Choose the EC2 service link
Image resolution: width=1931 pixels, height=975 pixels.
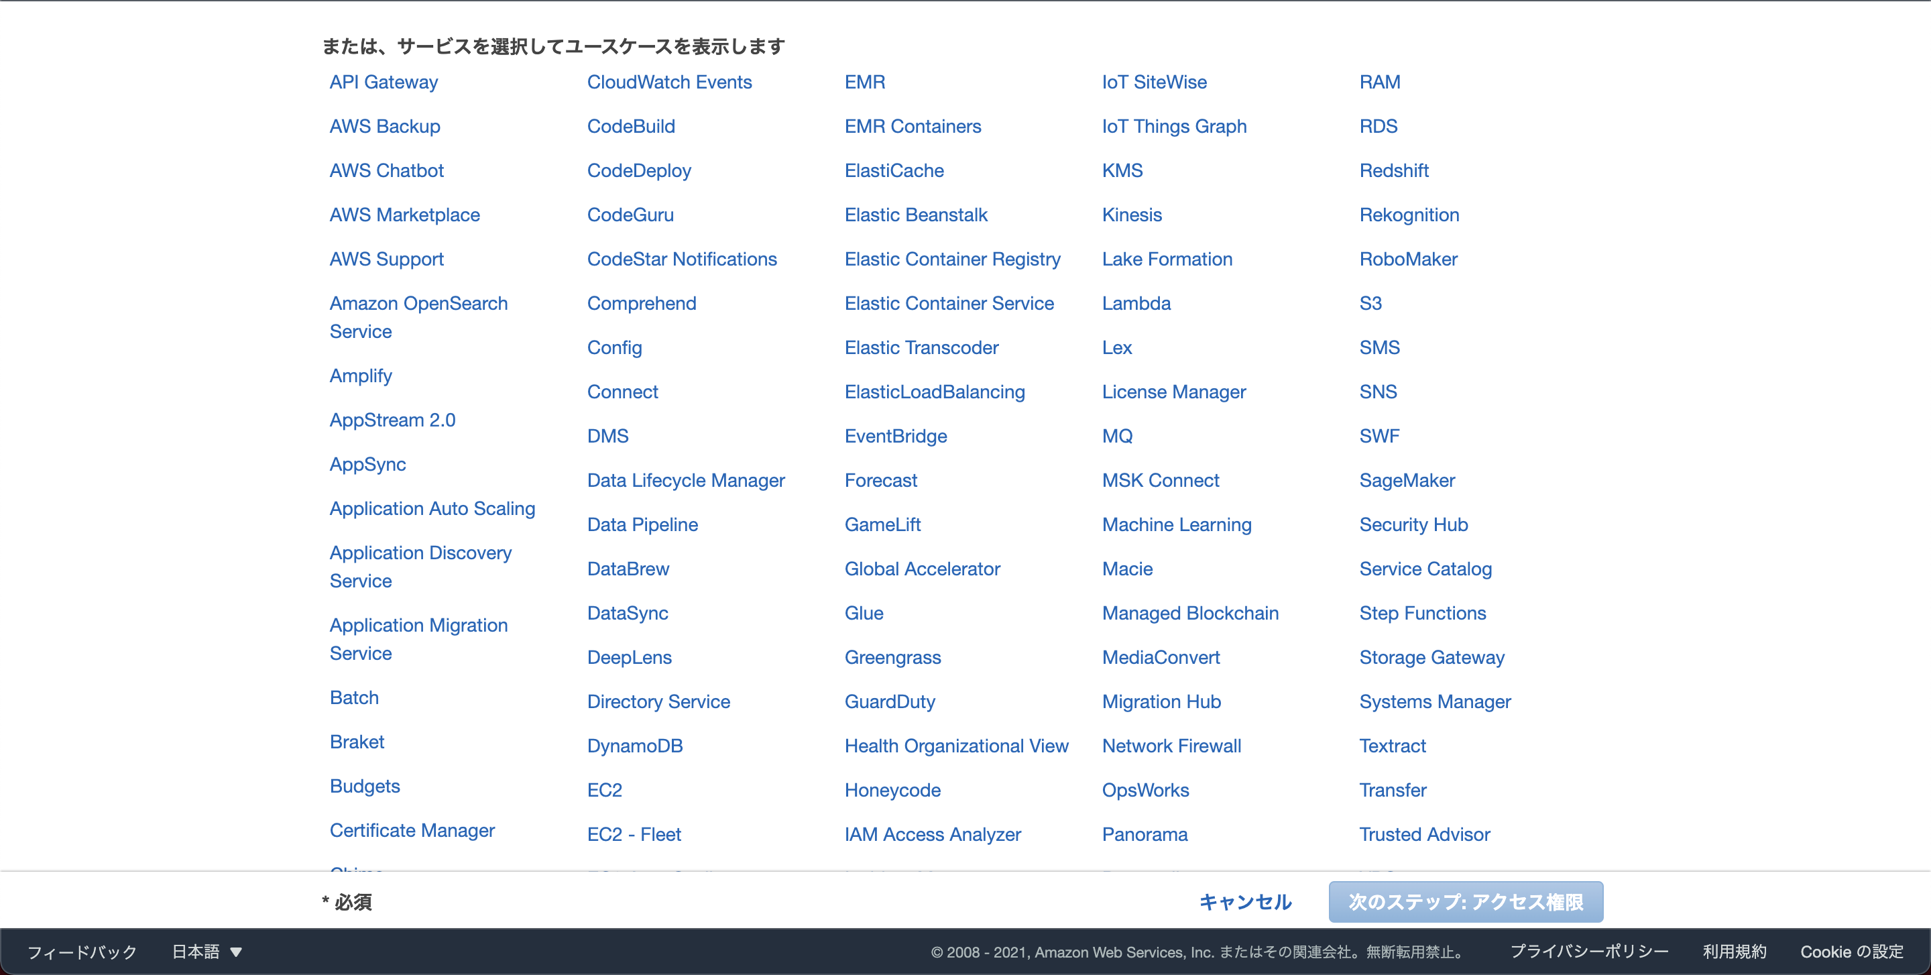[604, 790]
